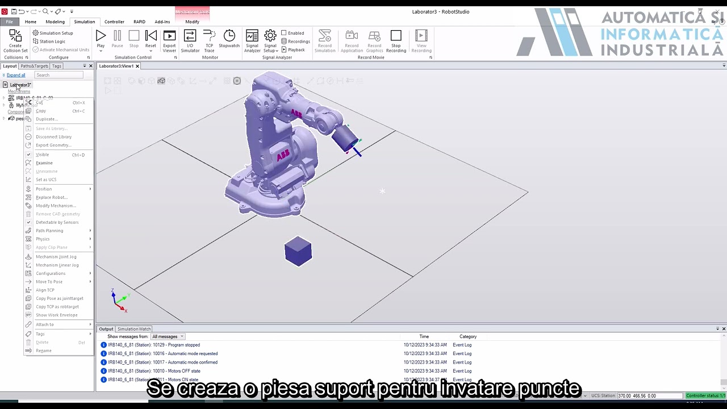Select Mechanism Joint Jog
Screen dimensions: 727x409
pyautogui.click(x=56, y=257)
